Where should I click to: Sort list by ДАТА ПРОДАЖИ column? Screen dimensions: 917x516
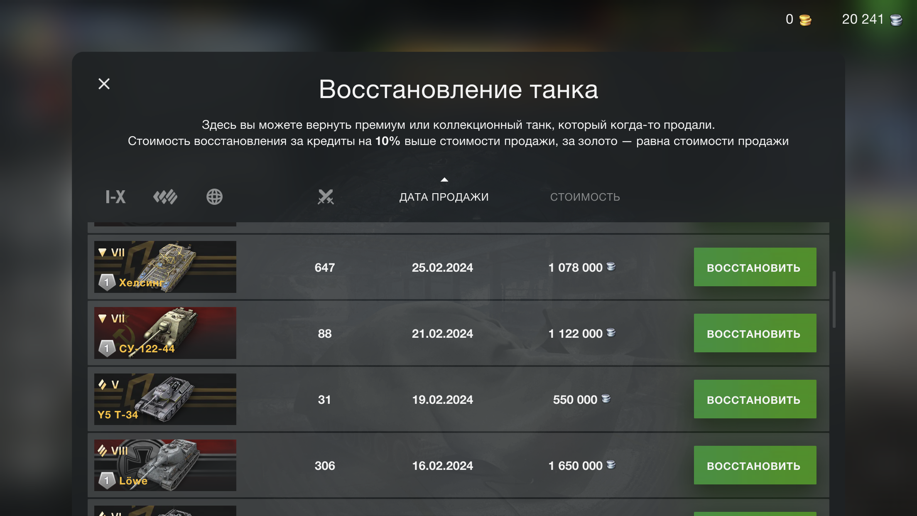[x=444, y=197]
